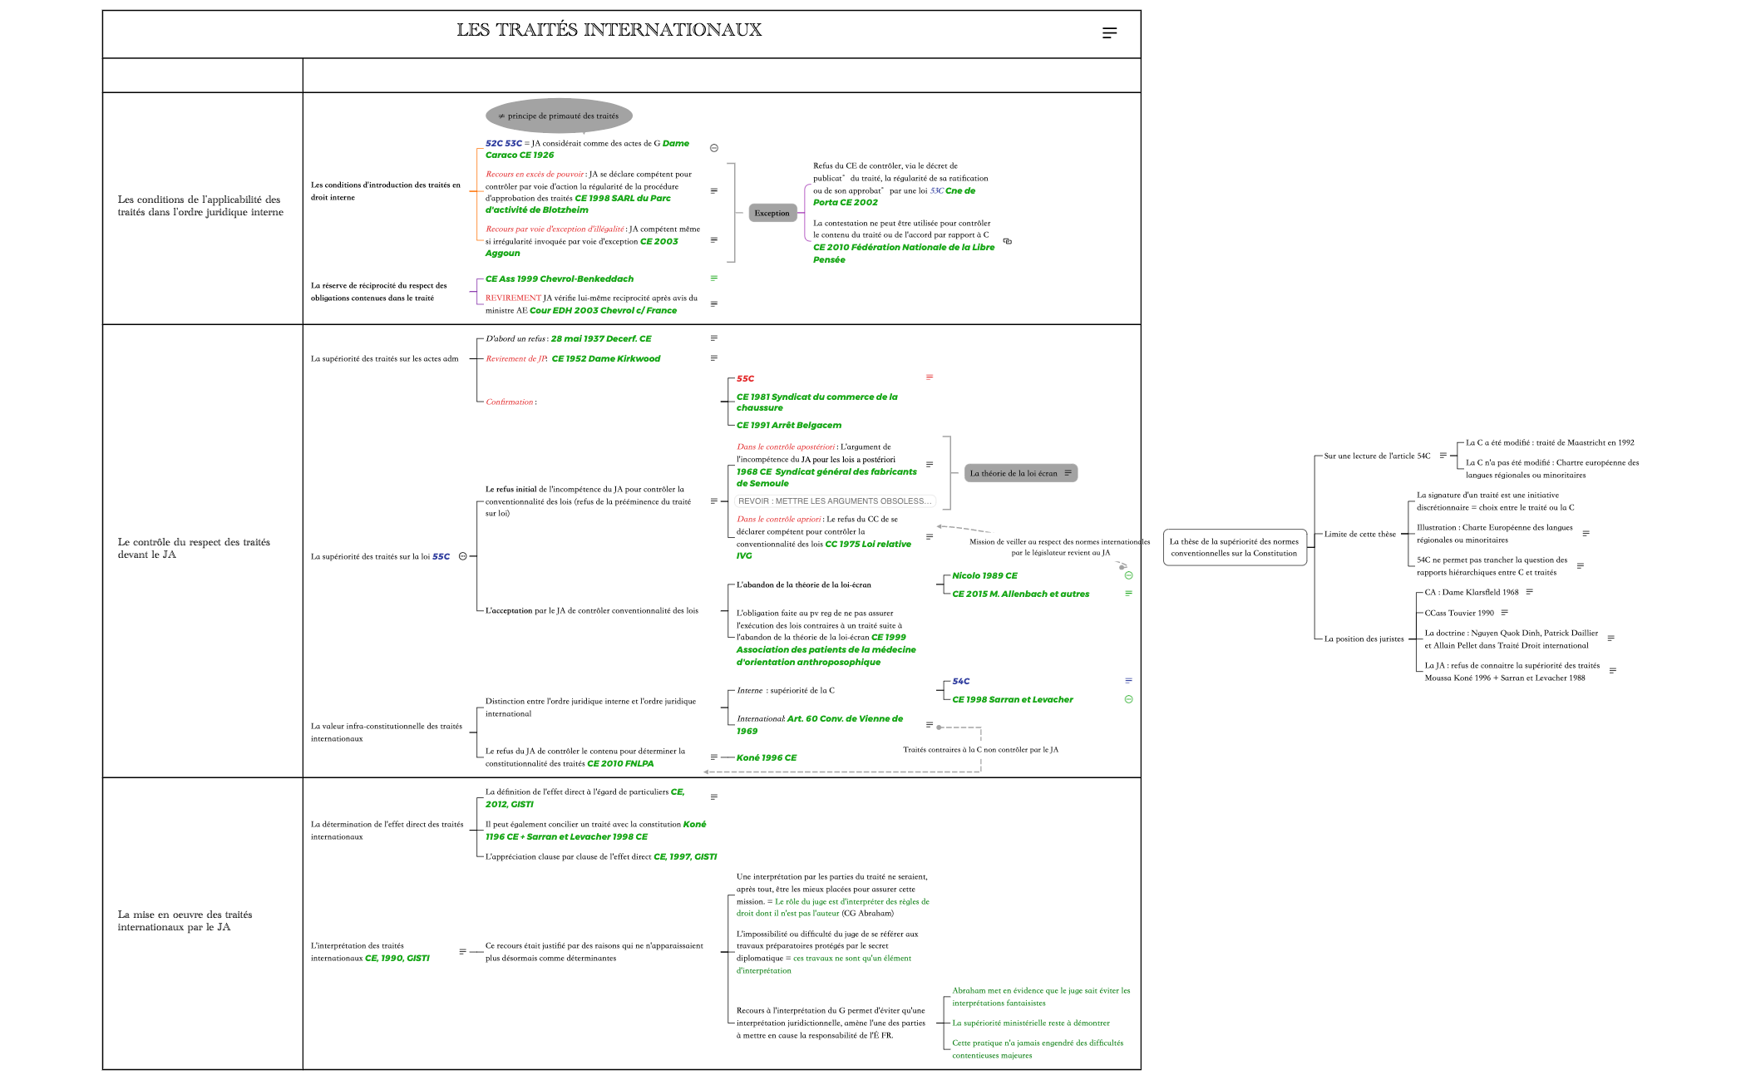Click the REVOIR arguments obsolètes label
This screenshot has width=1746, height=1080.
pos(834,501)
